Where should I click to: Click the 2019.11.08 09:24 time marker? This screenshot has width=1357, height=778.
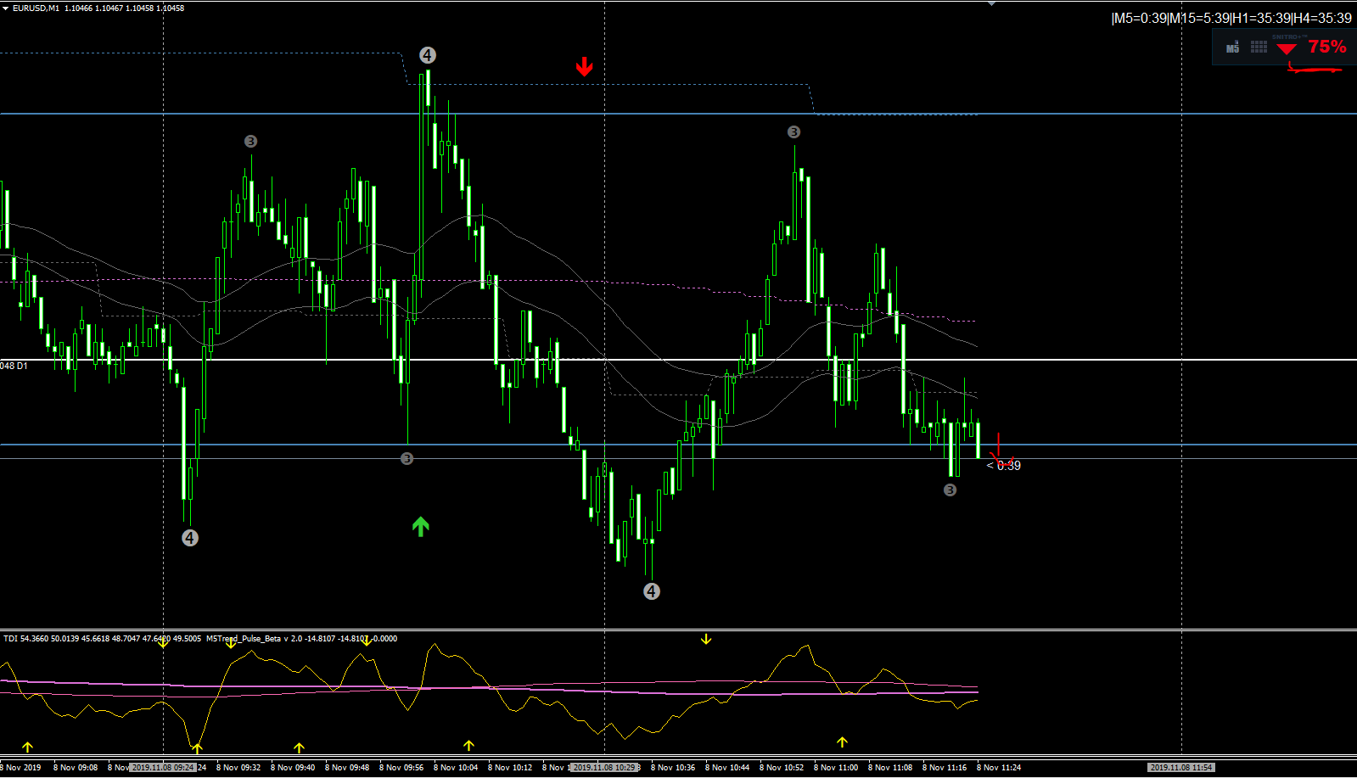pos(163,767)
